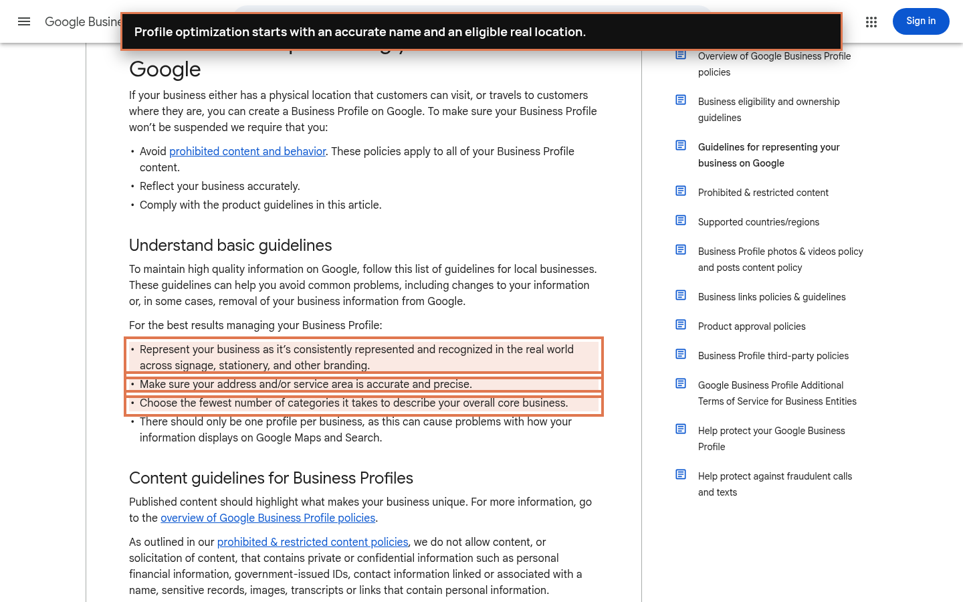Open Prohibited & restricted content article
The image size is (963, 602).
click(763, 193)
